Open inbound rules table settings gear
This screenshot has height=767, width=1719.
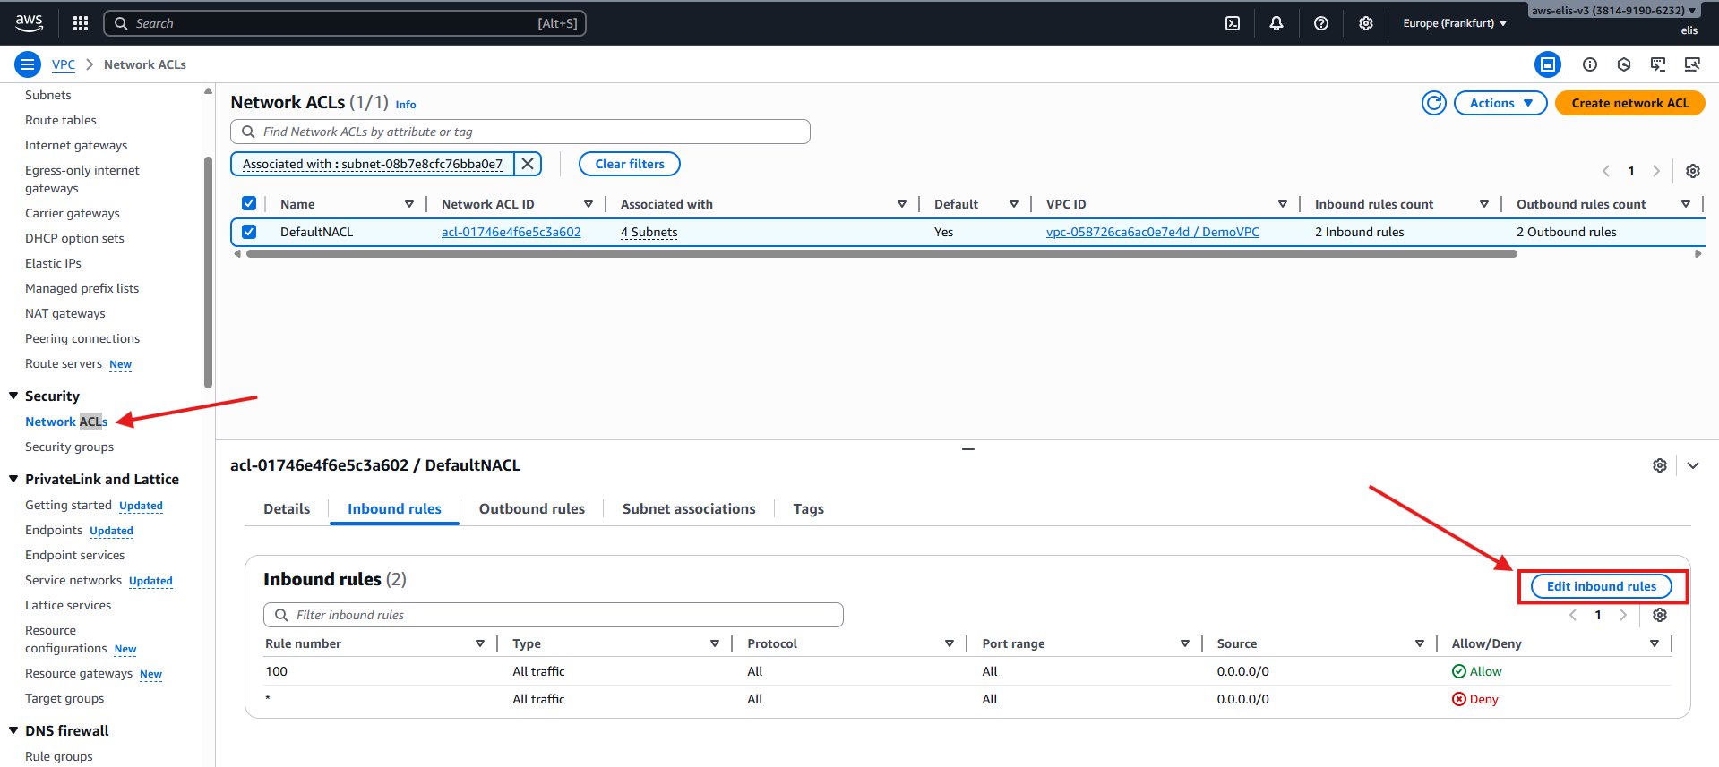tap(1659, 615)
